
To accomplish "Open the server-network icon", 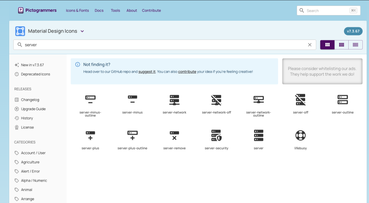I will coord(175,100).
